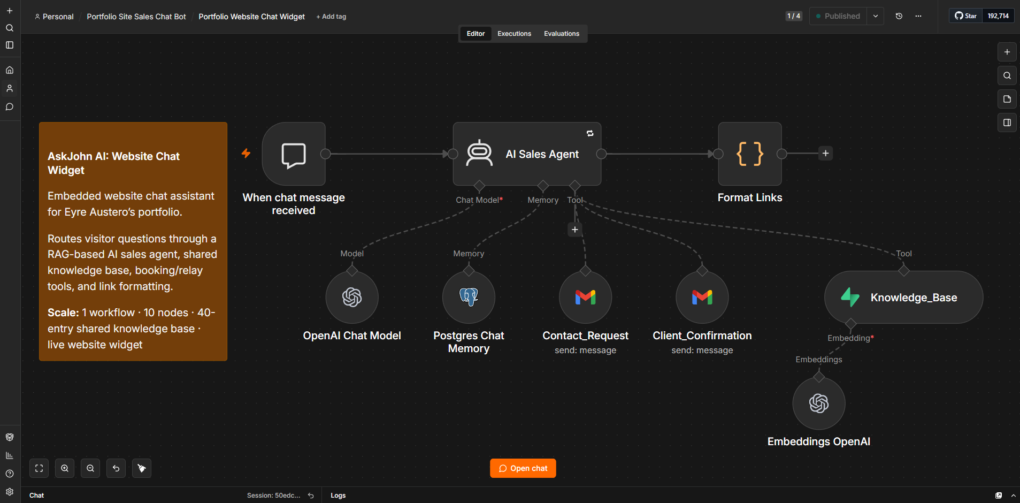The width and height of the screenshot is (1020, 503).
Task: Open the Logs panel at bottom
Action: (x=338, y=496)
